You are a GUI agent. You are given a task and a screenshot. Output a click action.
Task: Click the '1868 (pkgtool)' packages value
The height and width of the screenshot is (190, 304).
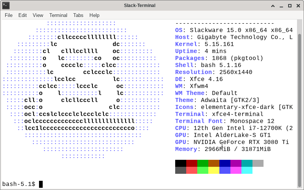(x=237, y=58)
